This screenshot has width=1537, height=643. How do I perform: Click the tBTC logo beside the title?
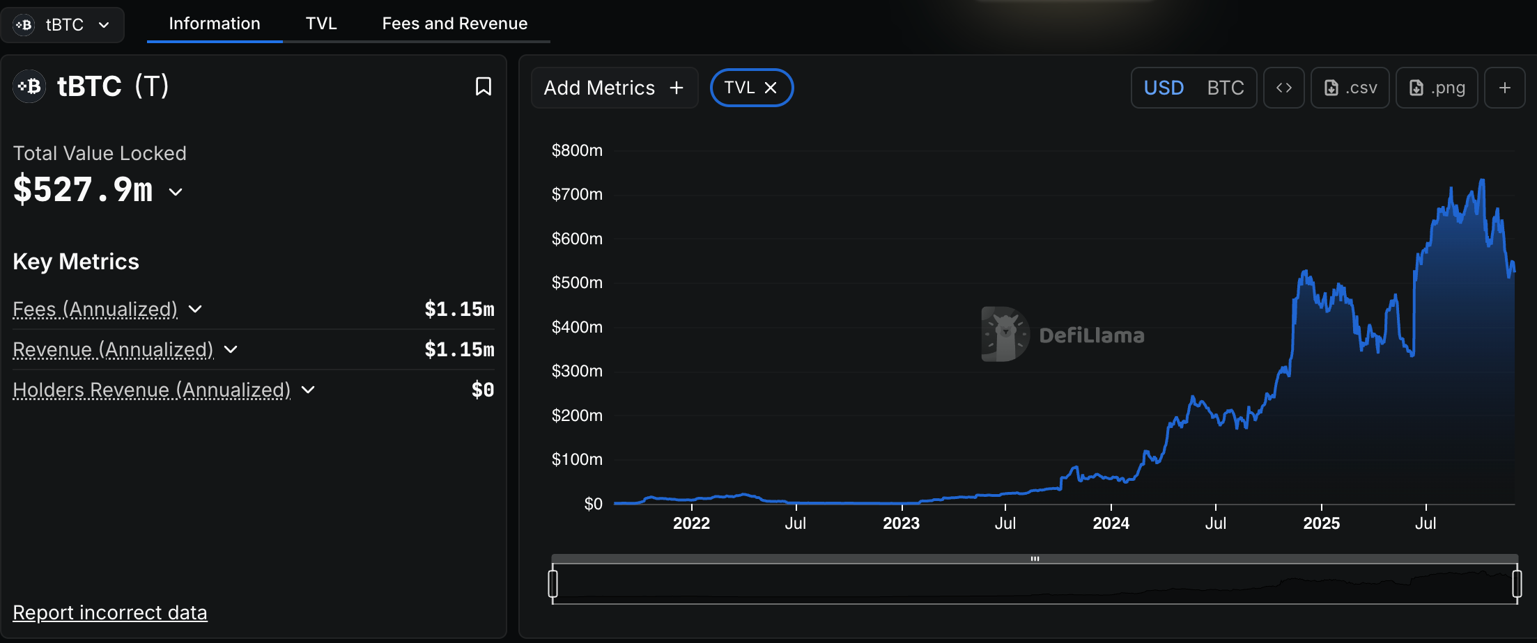click(29, 86)
